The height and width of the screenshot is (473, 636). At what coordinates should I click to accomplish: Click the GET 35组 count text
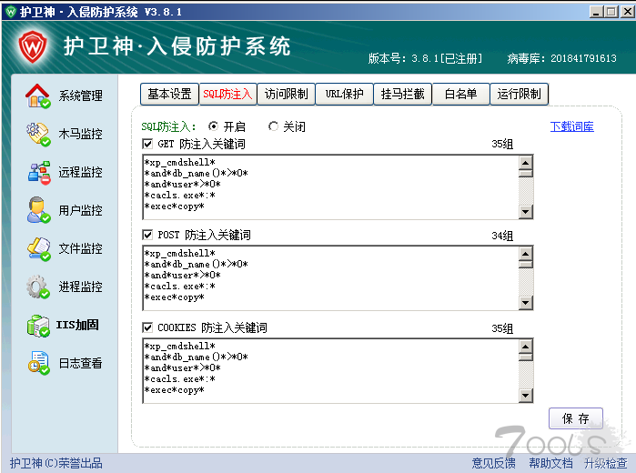tap(502, 144)
